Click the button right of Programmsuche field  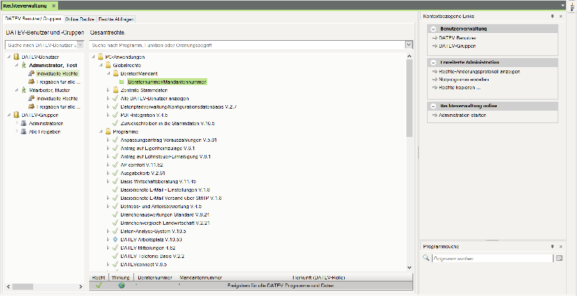pos(559,258)
